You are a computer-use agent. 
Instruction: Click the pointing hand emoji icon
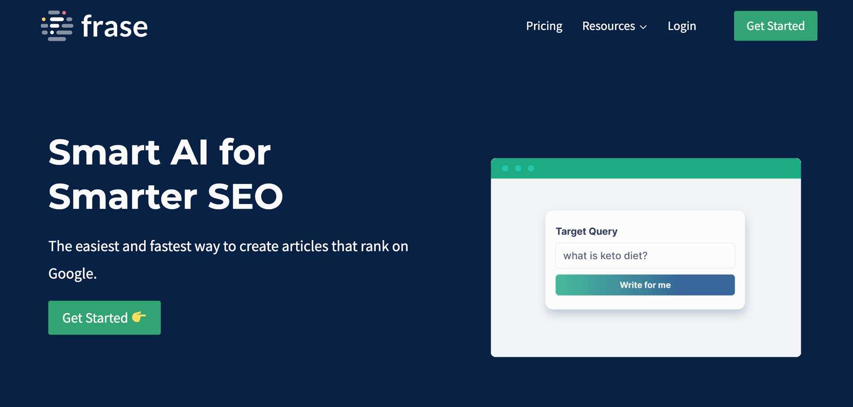point(139,316)
